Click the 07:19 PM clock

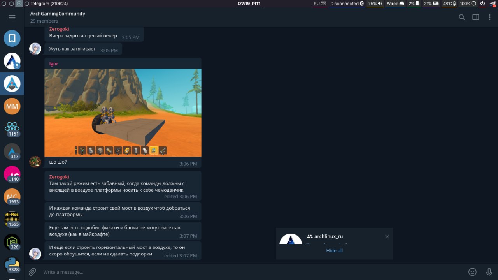(249, 4)
